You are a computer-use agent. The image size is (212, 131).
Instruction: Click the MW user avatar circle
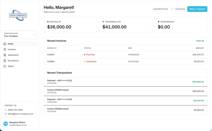click(6, 124)
